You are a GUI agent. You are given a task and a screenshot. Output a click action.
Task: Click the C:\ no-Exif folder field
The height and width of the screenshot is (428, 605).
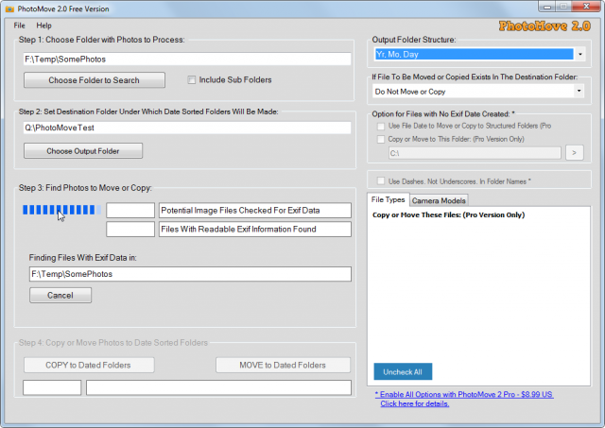[x=475, y=153]
